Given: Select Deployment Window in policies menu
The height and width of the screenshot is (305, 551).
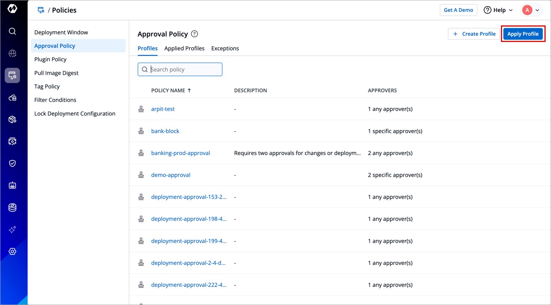Looking at the screenshot, I should coord(61,32).
